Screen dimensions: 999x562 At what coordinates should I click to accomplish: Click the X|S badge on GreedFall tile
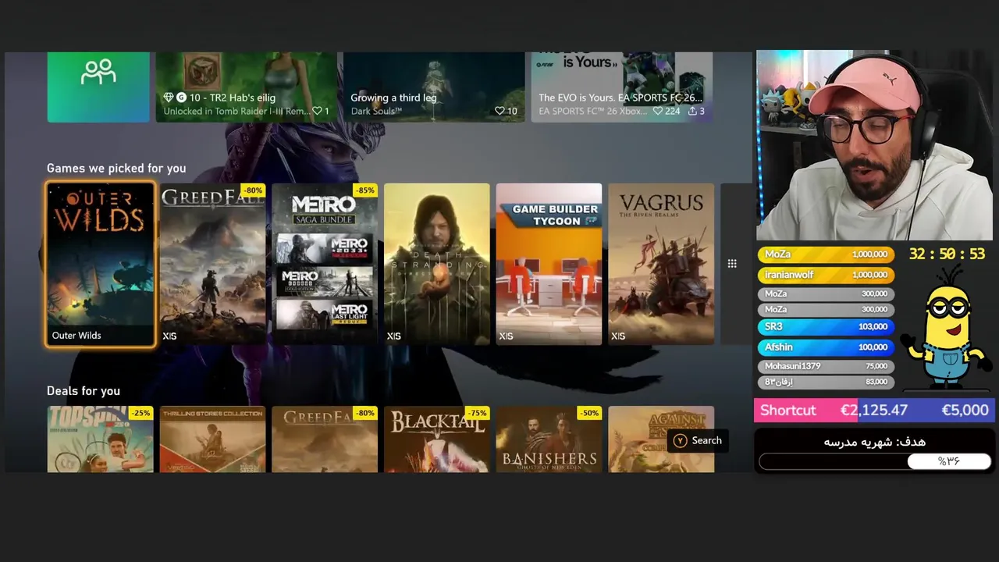point(169,336)
